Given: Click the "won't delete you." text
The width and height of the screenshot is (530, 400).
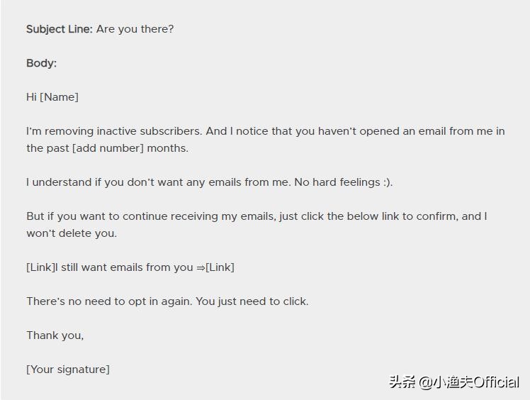Looking at the screenshot, I should click(x=72, y=233).
